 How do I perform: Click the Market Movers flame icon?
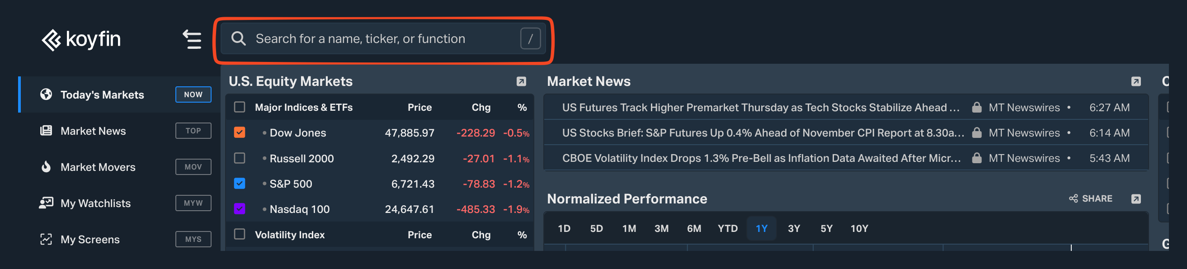(x=46, y=167)
